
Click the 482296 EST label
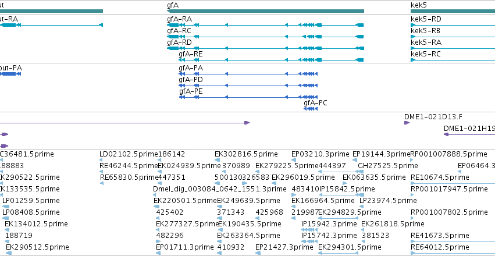pyautogui.click(x=170, y=236)
